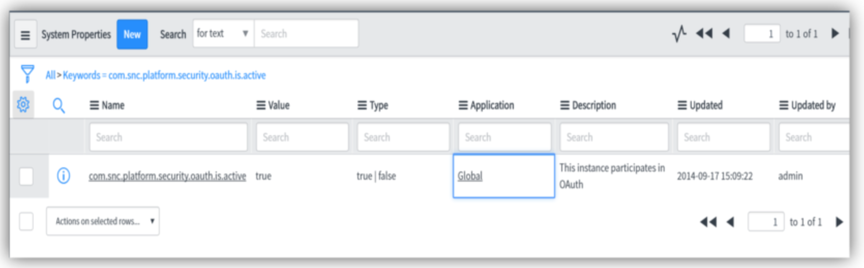This screenshot has height=268, width=864.
Task: Click the Global application link
Action: click(x=470, y=176)
